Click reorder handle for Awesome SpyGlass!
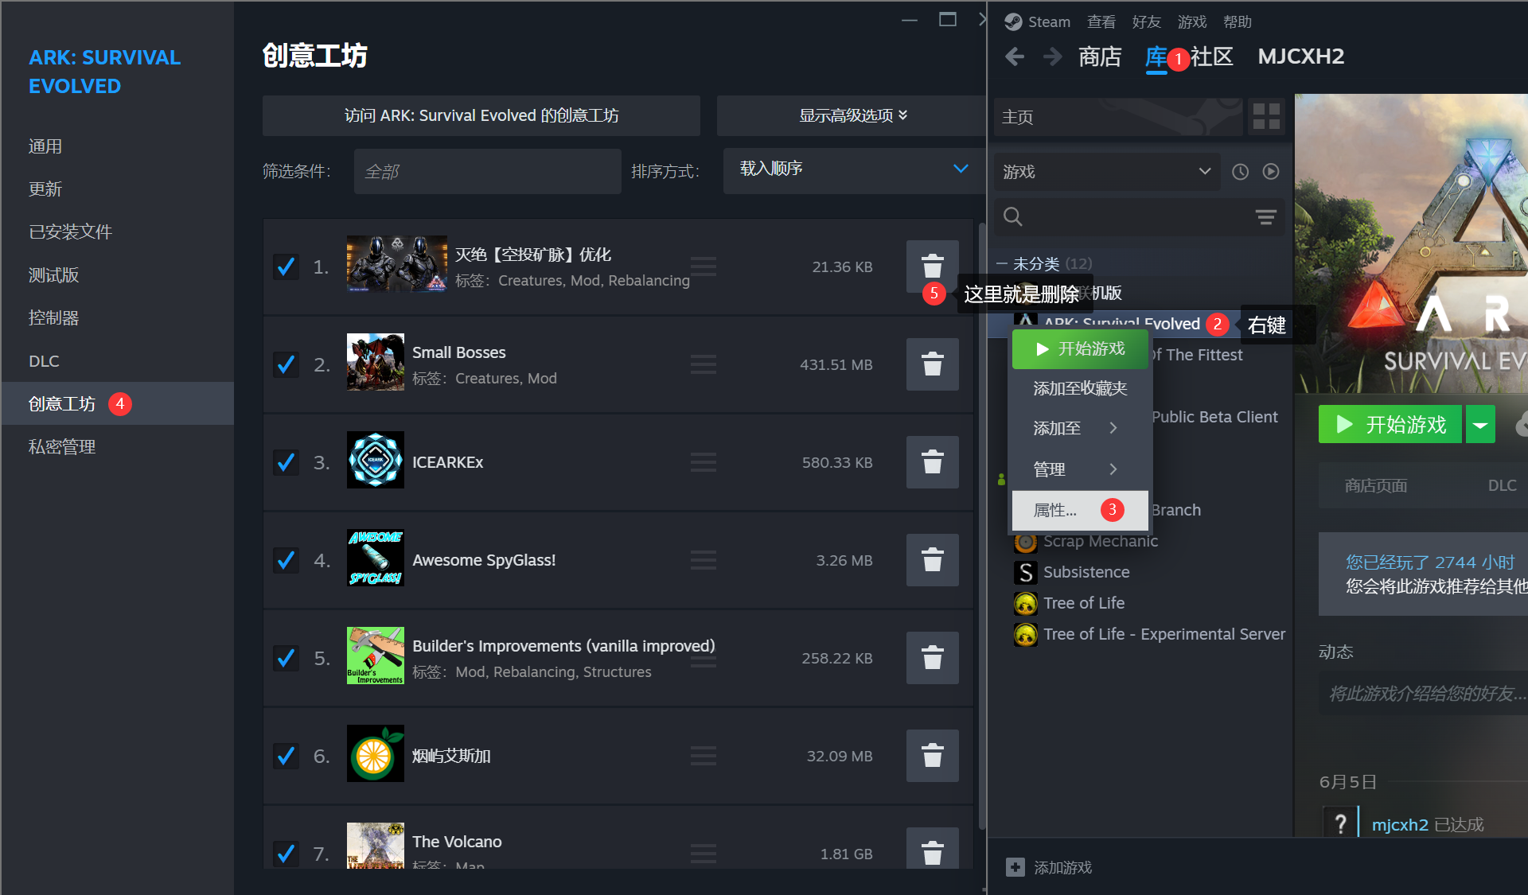The height and width of the screenshot is (895, 1528). point(703,560)
